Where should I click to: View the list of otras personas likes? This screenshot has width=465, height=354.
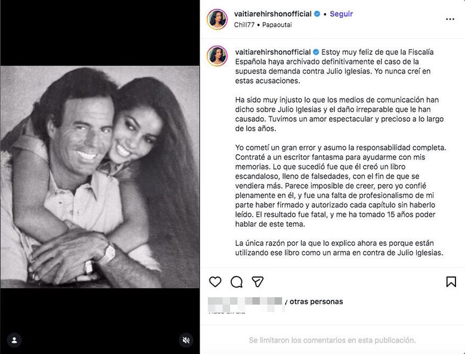pos(317,301)
